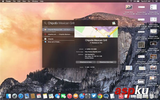Image resolution: width=160 pixels, height=100 pixels.
Task: Select Screen Shot file ending 5.48 AM
Action: 141,22
